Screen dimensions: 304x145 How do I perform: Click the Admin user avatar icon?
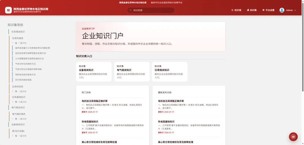(282, 10)
